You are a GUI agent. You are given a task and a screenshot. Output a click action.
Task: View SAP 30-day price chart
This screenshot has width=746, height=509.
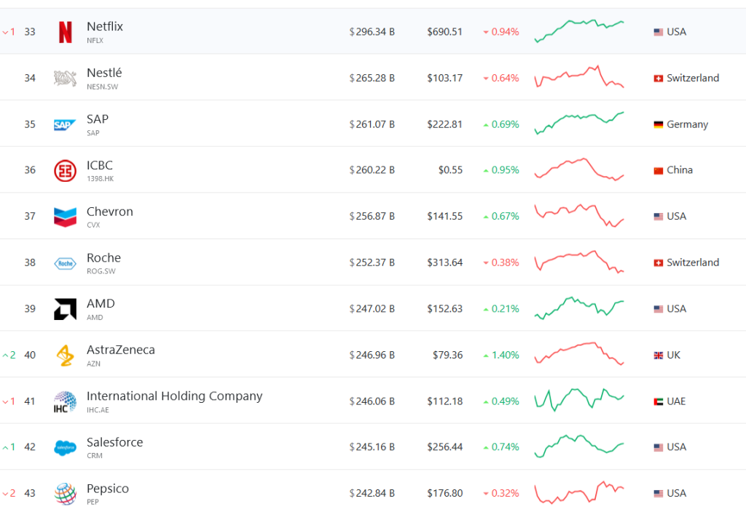[579, 124]
